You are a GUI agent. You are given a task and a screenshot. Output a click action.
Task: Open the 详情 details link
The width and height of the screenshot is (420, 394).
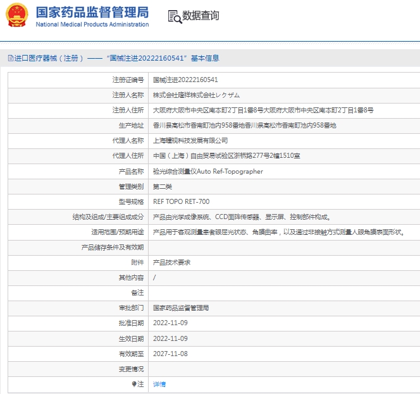coord(159,384)
